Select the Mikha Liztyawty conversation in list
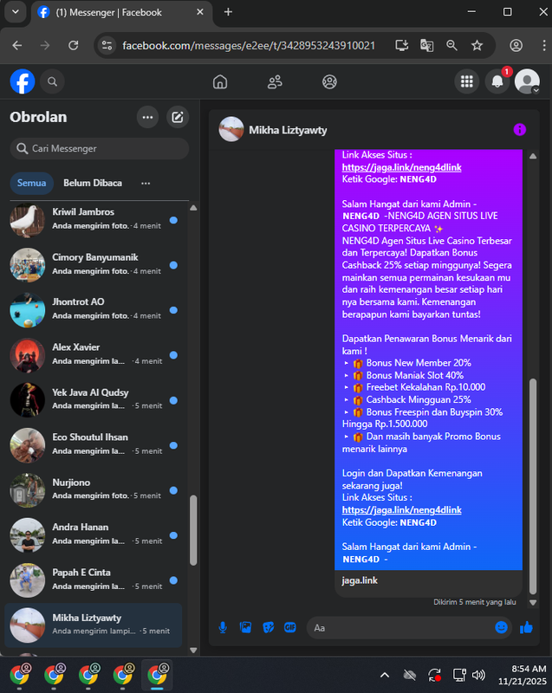This screenshot has height=693, width=552. 94,625
